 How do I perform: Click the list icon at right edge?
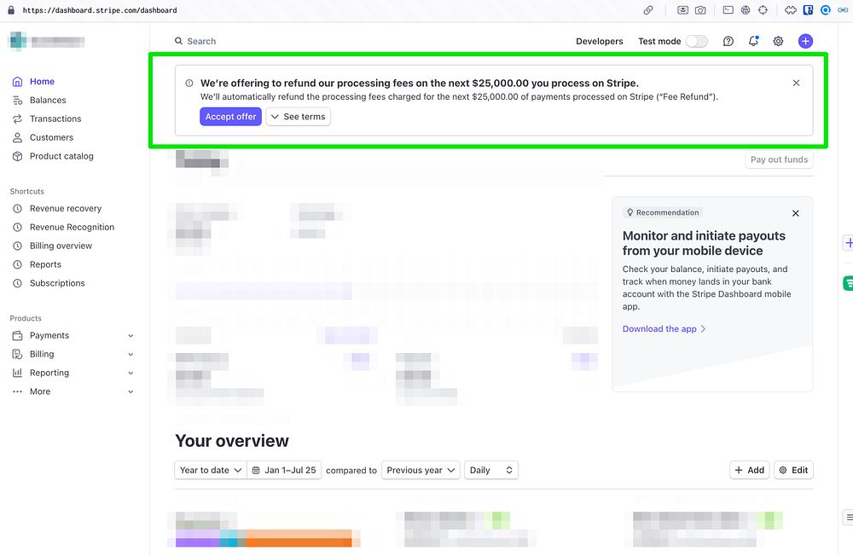[848, 518]
